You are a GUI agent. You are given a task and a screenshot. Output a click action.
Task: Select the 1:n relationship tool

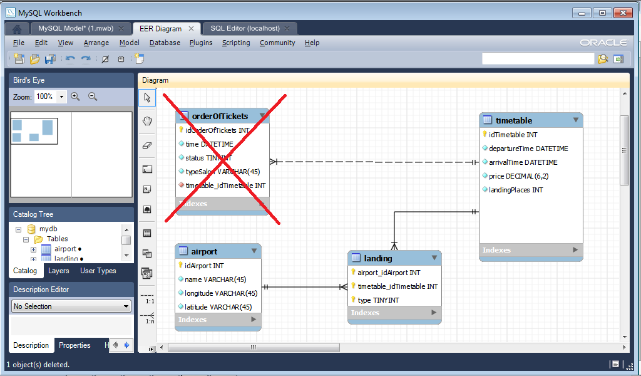(x=147, y=318)
